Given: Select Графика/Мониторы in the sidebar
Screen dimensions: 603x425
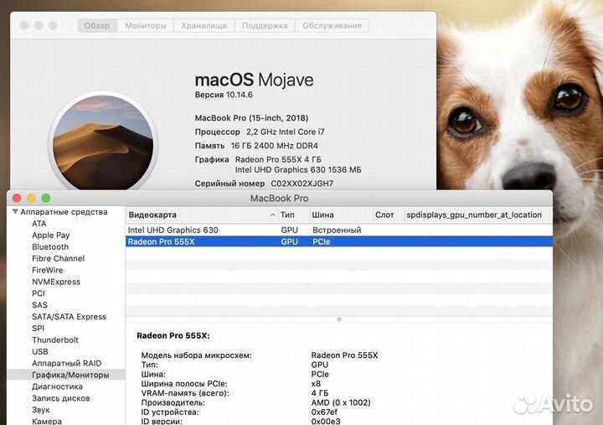Looking at the screenshot, I should coord(66,375).
